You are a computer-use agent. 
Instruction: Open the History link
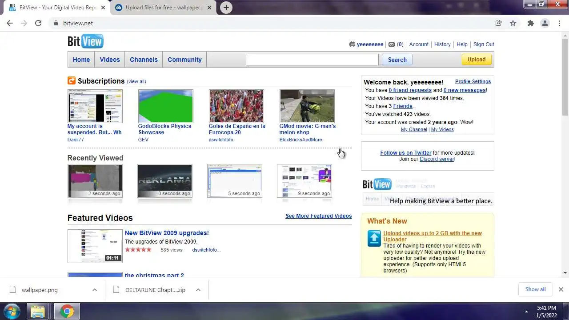442,44
